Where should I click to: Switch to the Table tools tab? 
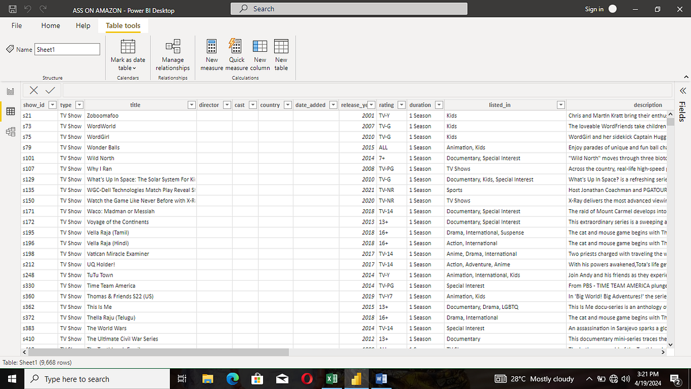(x=123, y=25)
